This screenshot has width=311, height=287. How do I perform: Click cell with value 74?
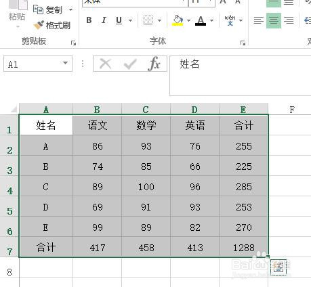coord(98,166)
